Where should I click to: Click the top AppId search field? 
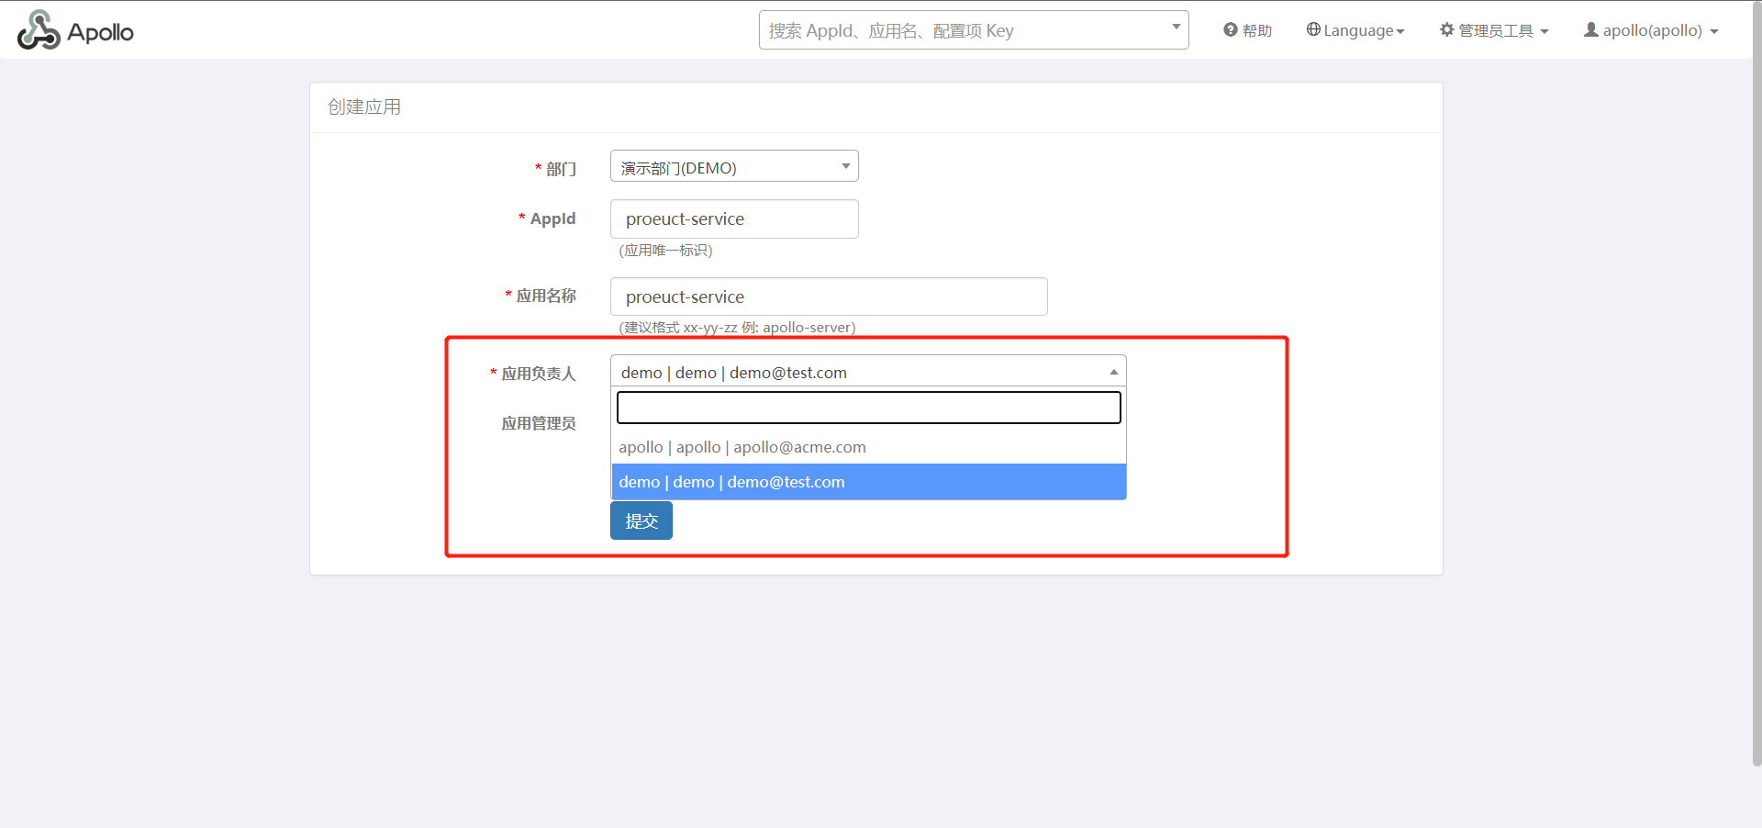coord(964,30)
